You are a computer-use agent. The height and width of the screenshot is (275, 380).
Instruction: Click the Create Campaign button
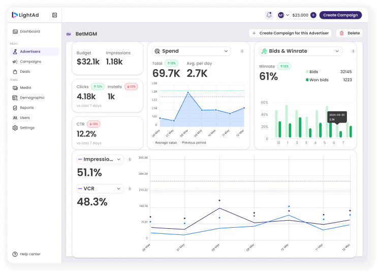click(340, 15)
